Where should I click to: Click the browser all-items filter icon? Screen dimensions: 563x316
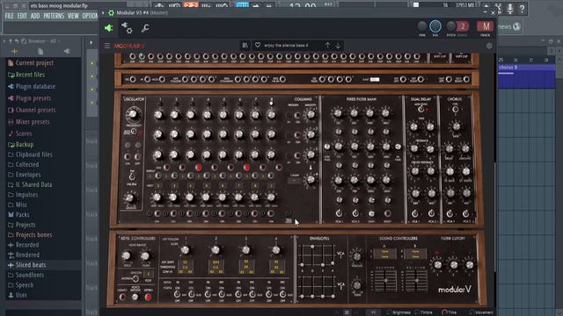[x=14, y=51]
